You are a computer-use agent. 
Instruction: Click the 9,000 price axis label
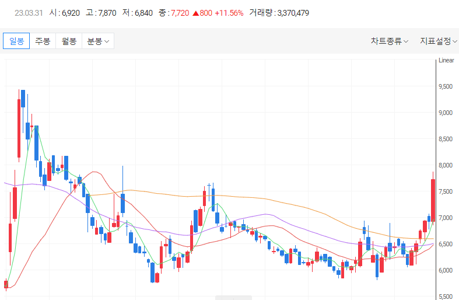446,113
